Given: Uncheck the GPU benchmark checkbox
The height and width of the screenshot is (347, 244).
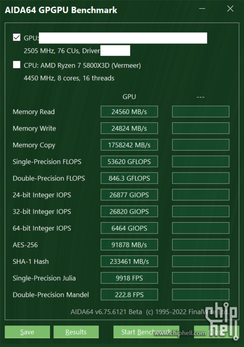Looking at the screenshot, I should click(x=17, y=38).
